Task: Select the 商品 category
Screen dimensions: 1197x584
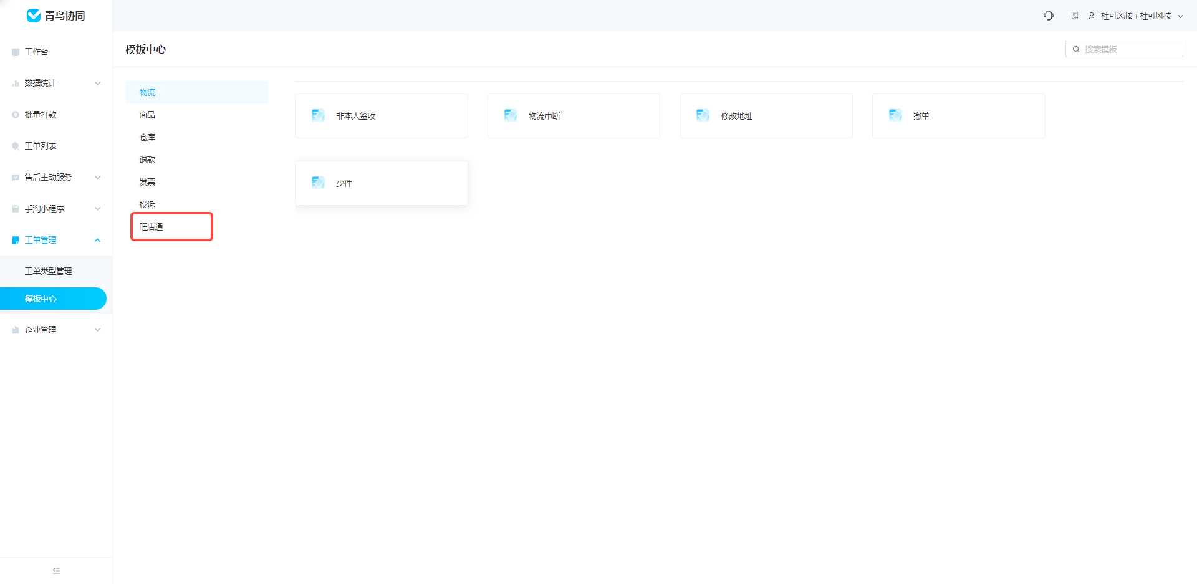Action: 197,115
